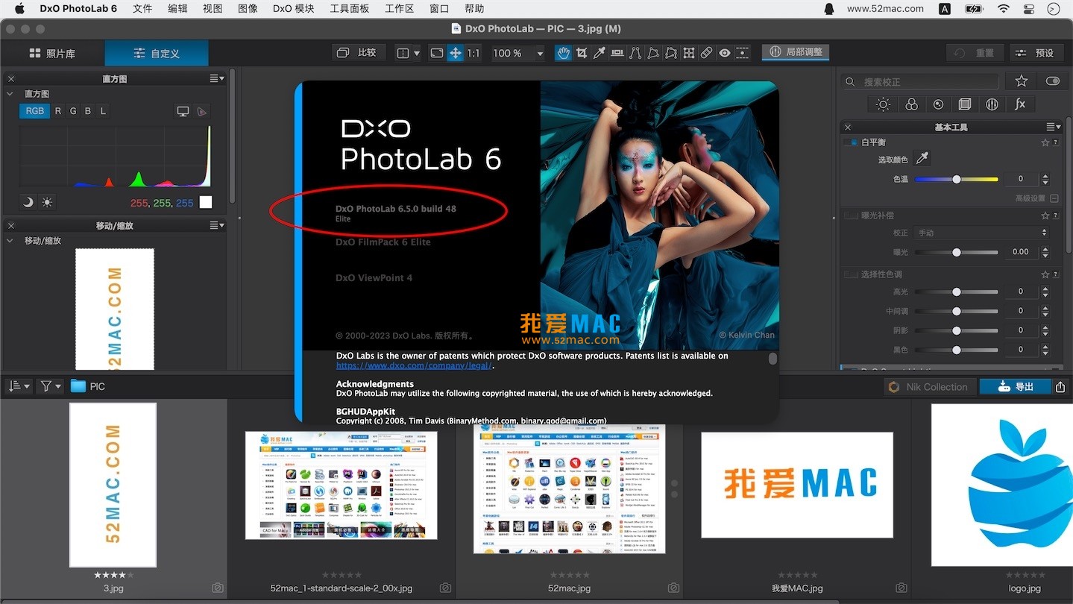Viewport: 1073px width, 604px height.
Task: Click the 导出 export button
Action: 1016,386
